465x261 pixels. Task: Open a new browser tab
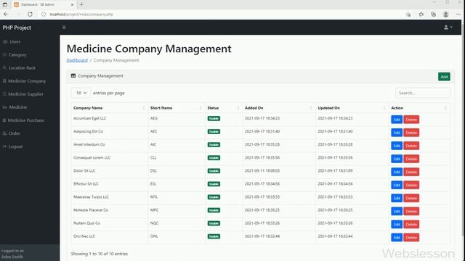(x=81, y=4)
